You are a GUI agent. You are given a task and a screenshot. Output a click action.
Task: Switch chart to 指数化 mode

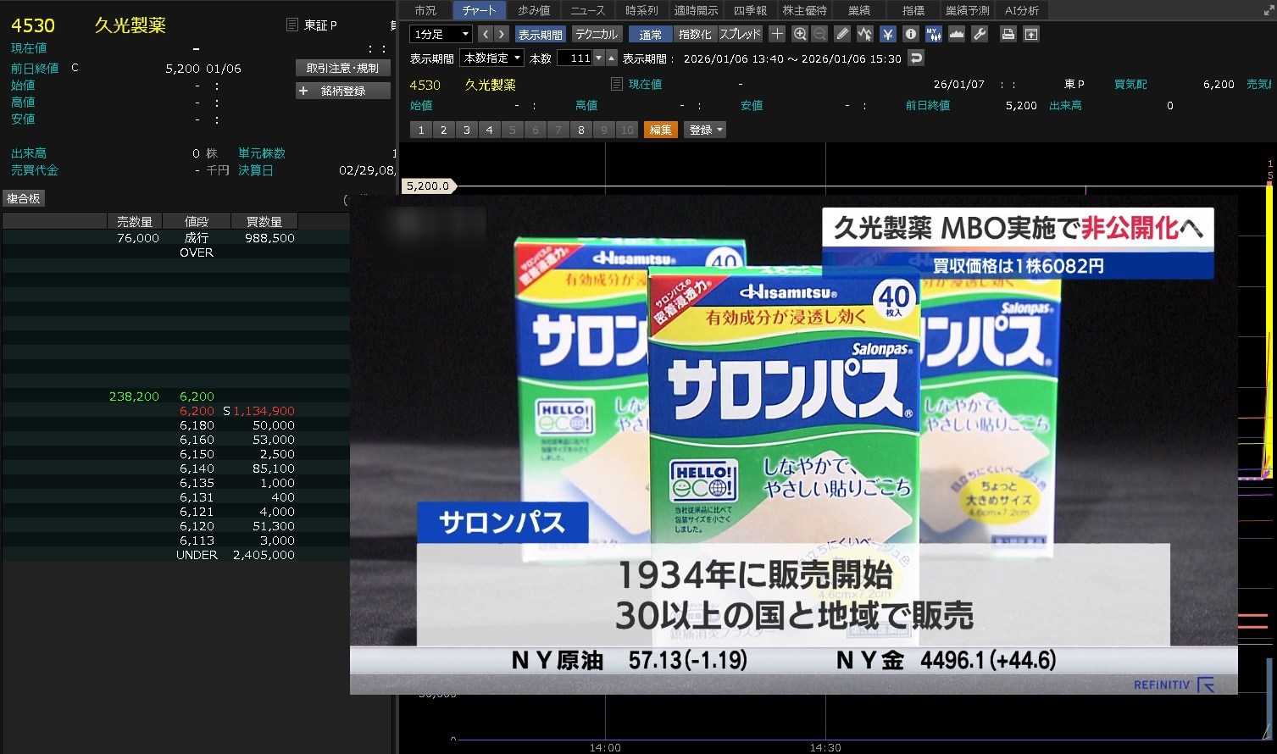[x=695, y=34]
